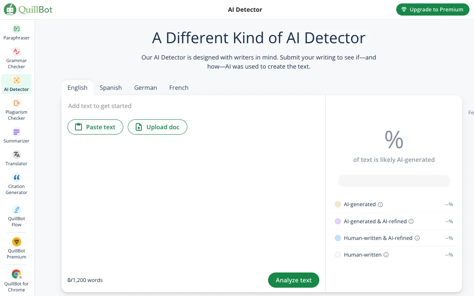The height and width of the screenshot is (296, 474).
Task: Switch to the French tab
Action: click(x=179, y=88)
